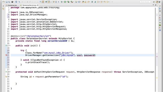Click the Search flashlight toolbar icon
Viewport: 163px width, 92px height.
(88, 2)
